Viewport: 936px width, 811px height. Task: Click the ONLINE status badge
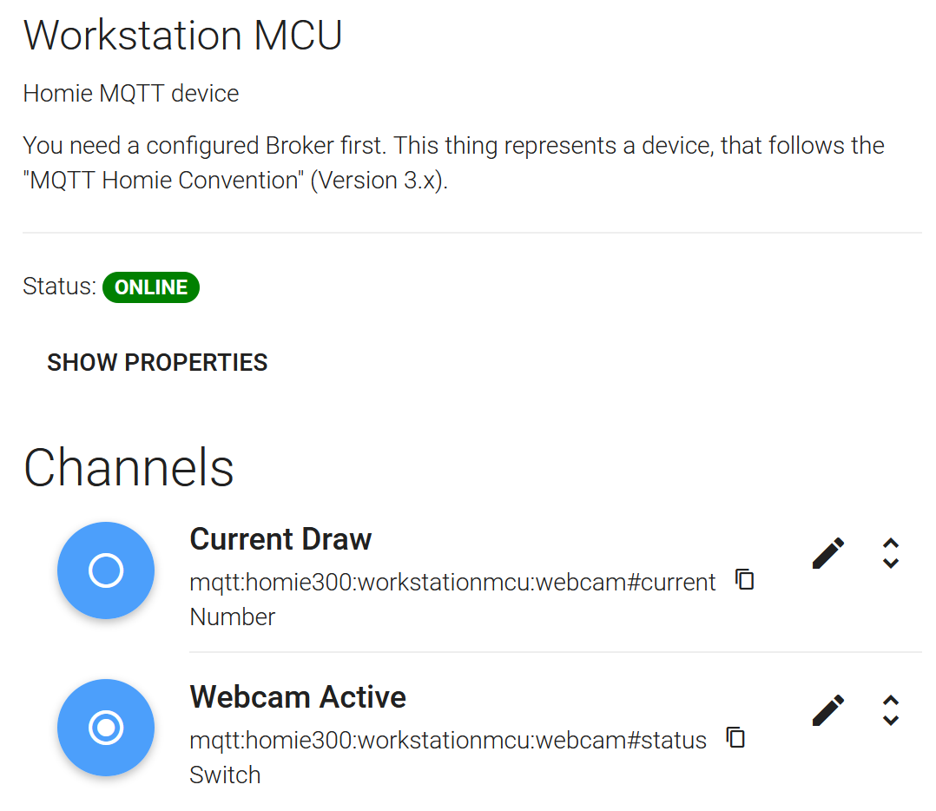click(151, 287)
